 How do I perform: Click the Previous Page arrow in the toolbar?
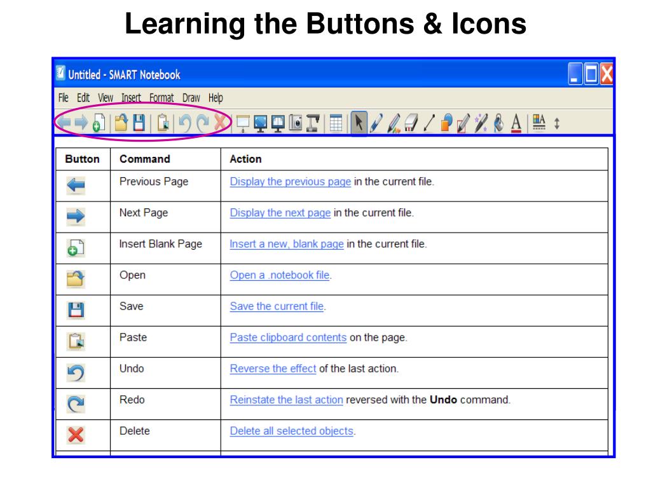(64, 123)
